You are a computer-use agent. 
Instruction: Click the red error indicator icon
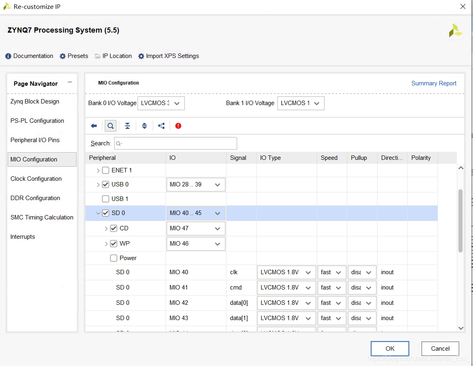tap(178, 126)
